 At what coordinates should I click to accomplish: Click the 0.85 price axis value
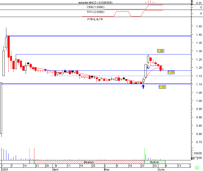tap(199, 126)
